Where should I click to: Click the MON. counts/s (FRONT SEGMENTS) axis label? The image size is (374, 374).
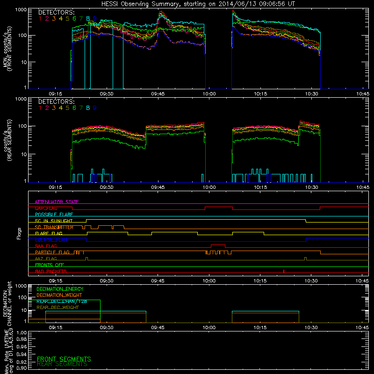7,49
